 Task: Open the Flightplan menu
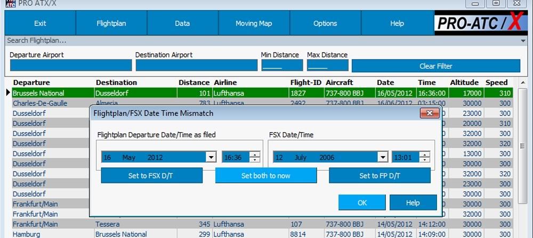pos(111,23)
